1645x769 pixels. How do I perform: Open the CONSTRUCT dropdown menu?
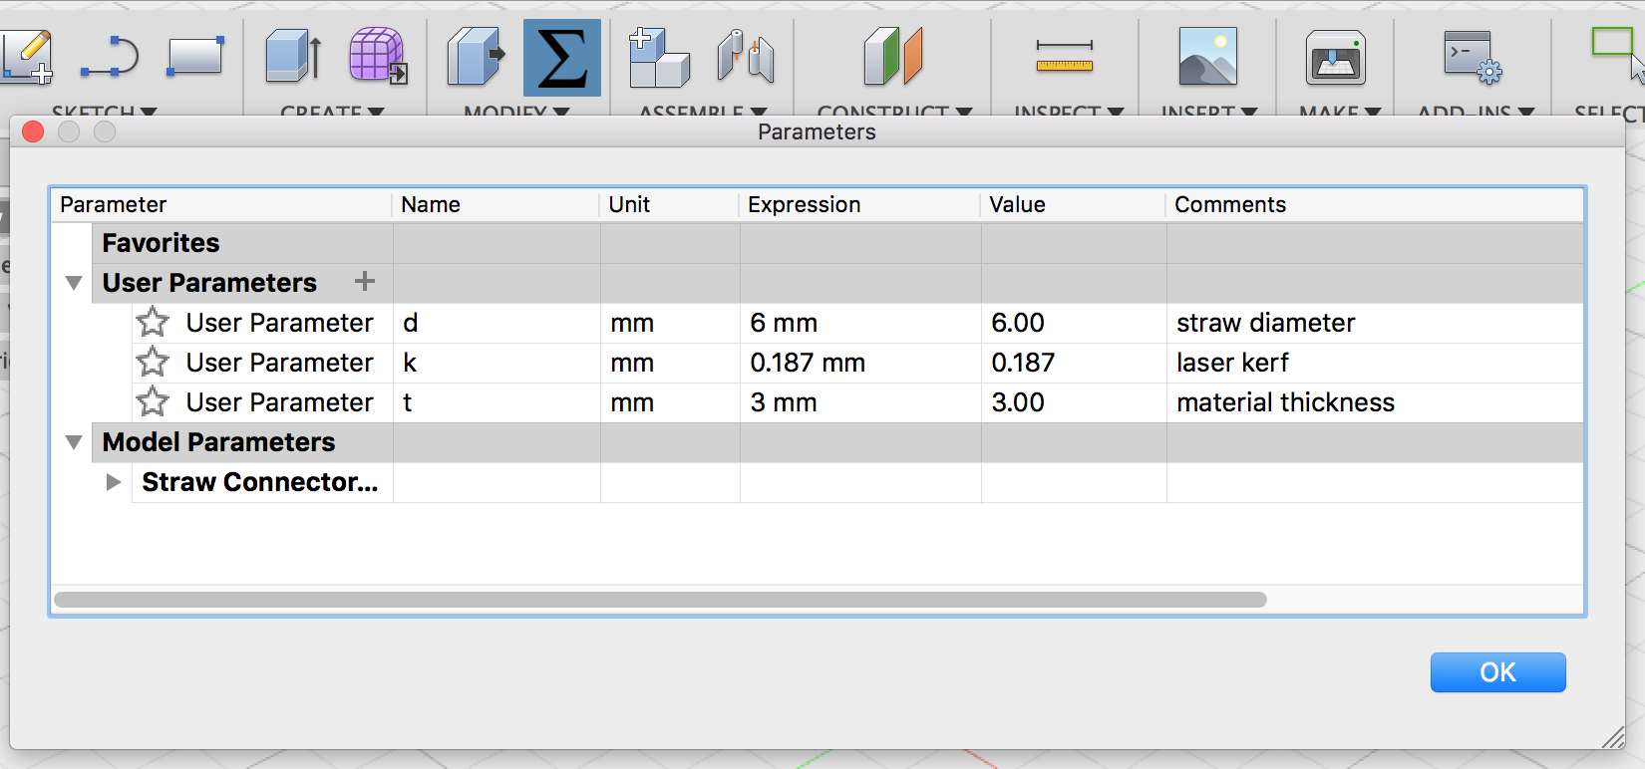[x=894, y=112]
